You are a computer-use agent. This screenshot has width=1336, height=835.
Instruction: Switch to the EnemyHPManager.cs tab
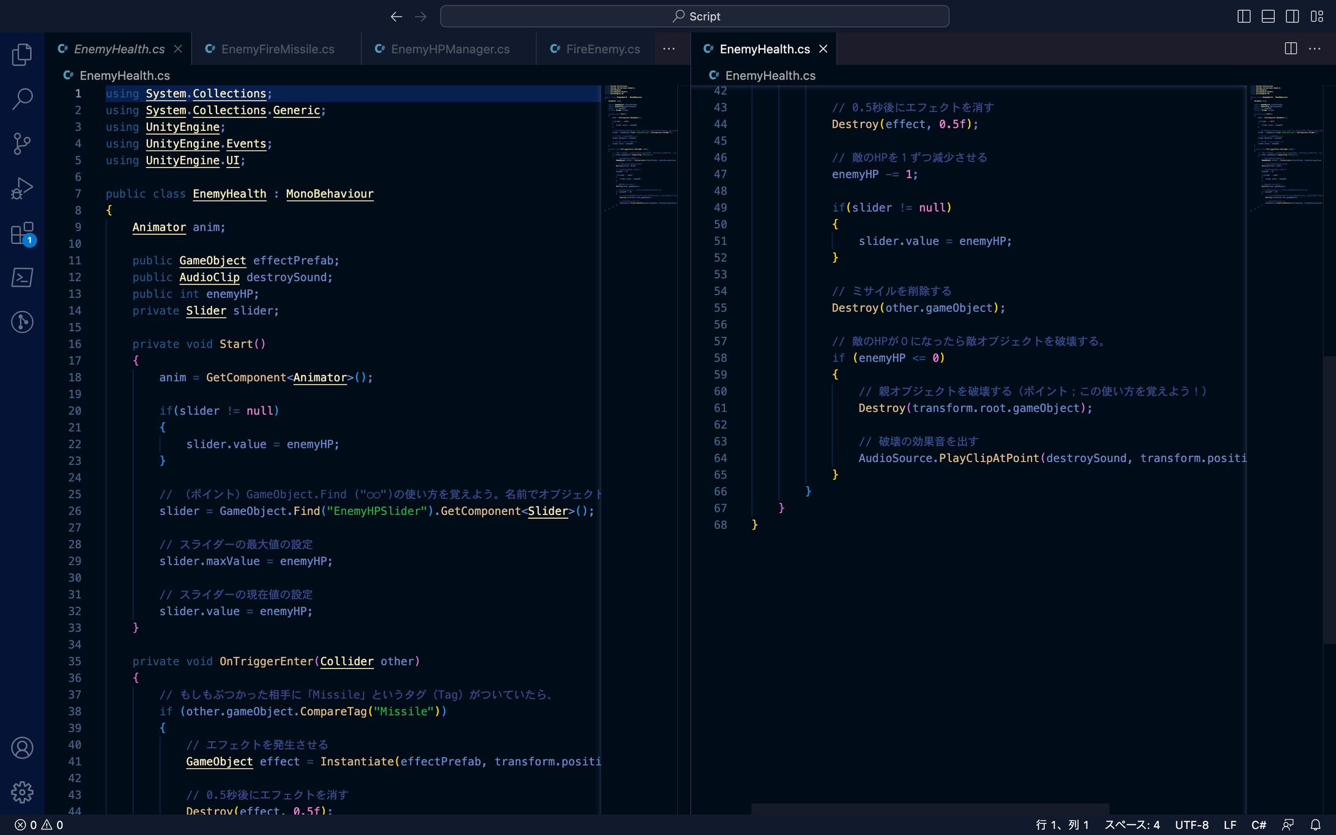(450, 49)
